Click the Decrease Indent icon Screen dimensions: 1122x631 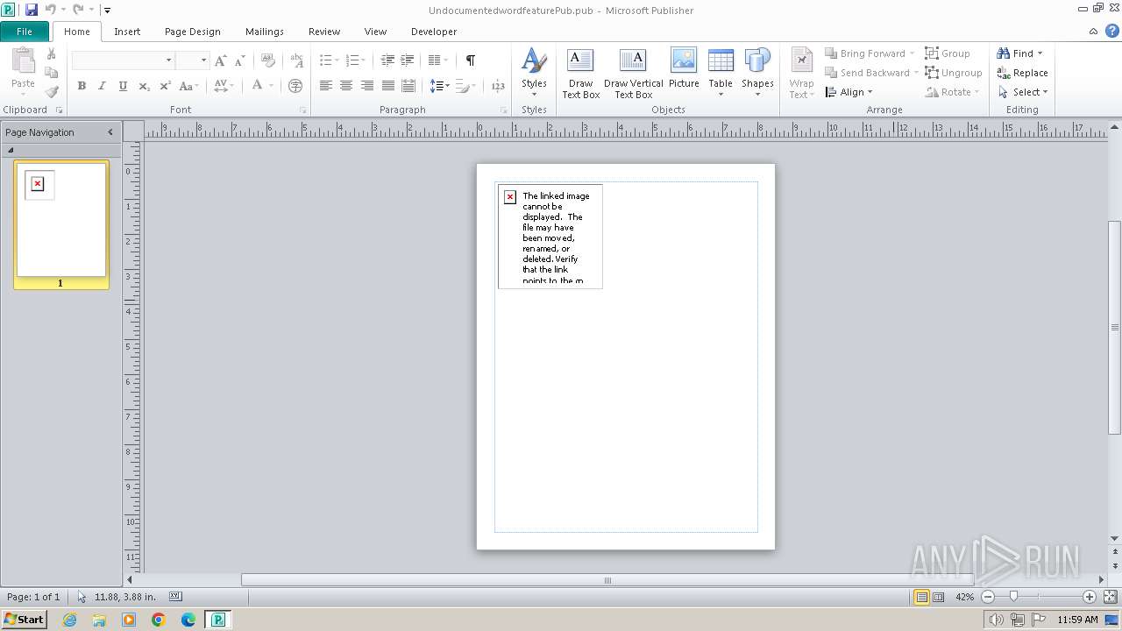pyautogui.click(x=387, y=60)
